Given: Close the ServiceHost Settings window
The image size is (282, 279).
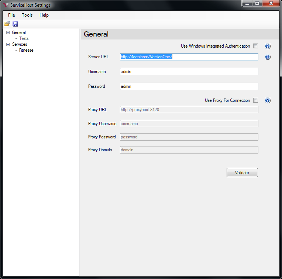Looking at the screenshot, I should (x=271, y=3).
